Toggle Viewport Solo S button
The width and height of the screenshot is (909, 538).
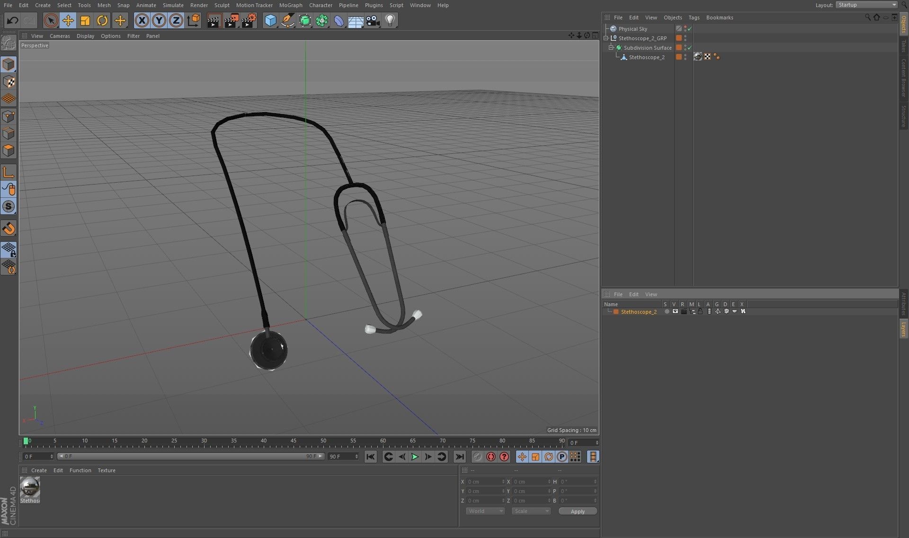point(9,206)
